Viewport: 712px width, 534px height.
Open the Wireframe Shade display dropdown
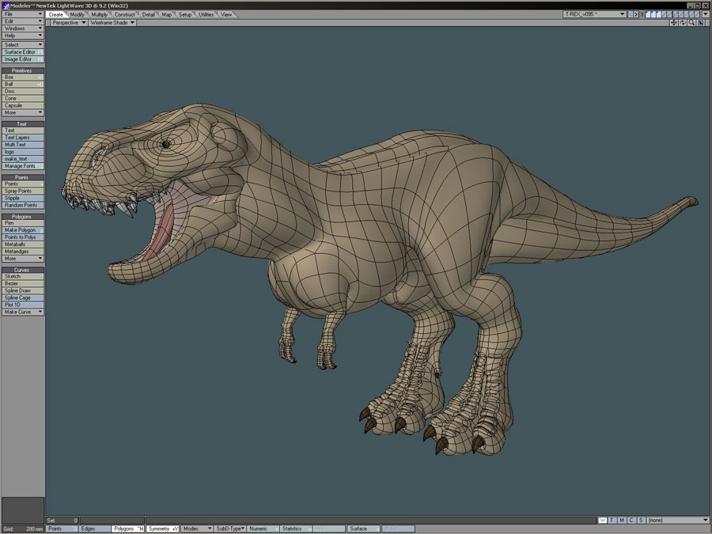pos(112,23)
